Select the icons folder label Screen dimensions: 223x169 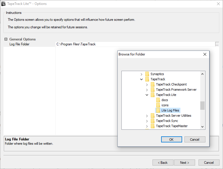165,105
